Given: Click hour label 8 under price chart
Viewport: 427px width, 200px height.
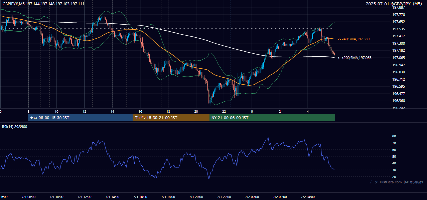Looking at the screenshot, I should coord(28,112).
